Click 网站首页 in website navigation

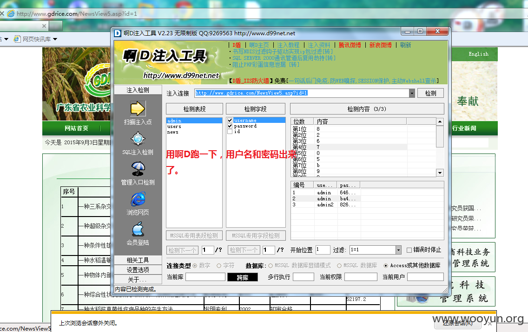[76, 128]
